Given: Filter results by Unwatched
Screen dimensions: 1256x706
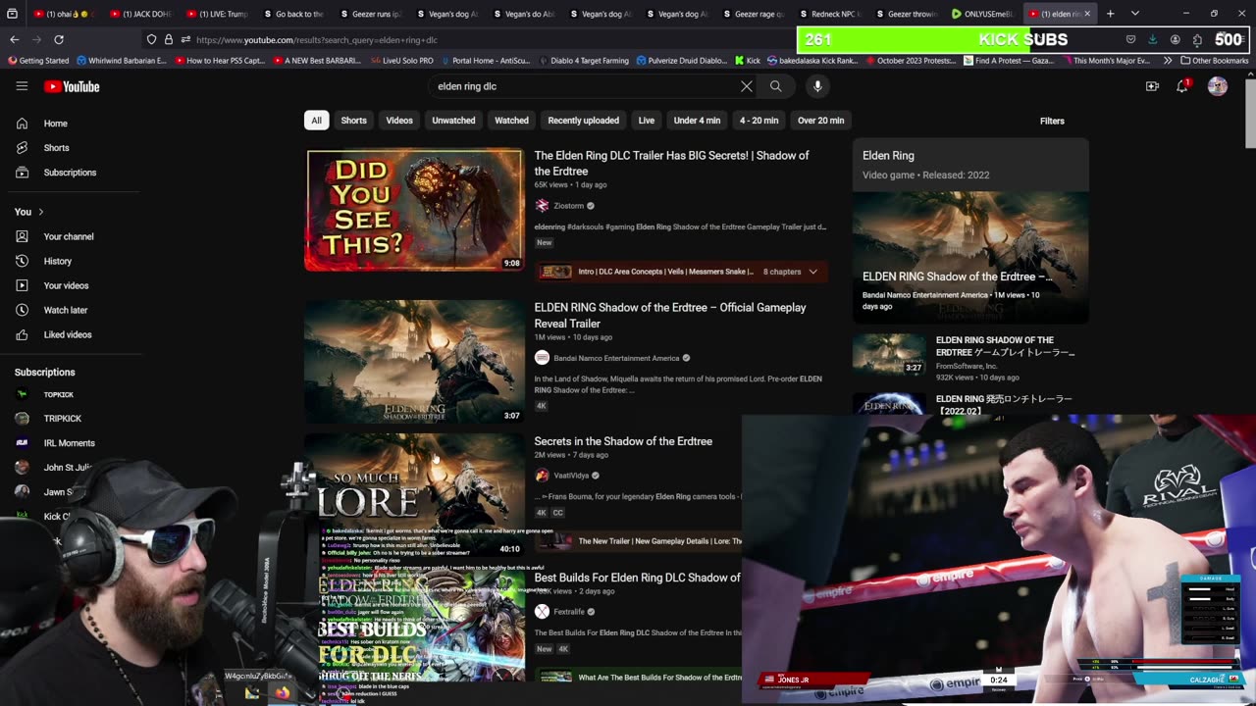Looking at the screenshot, I should click(453, 121).
